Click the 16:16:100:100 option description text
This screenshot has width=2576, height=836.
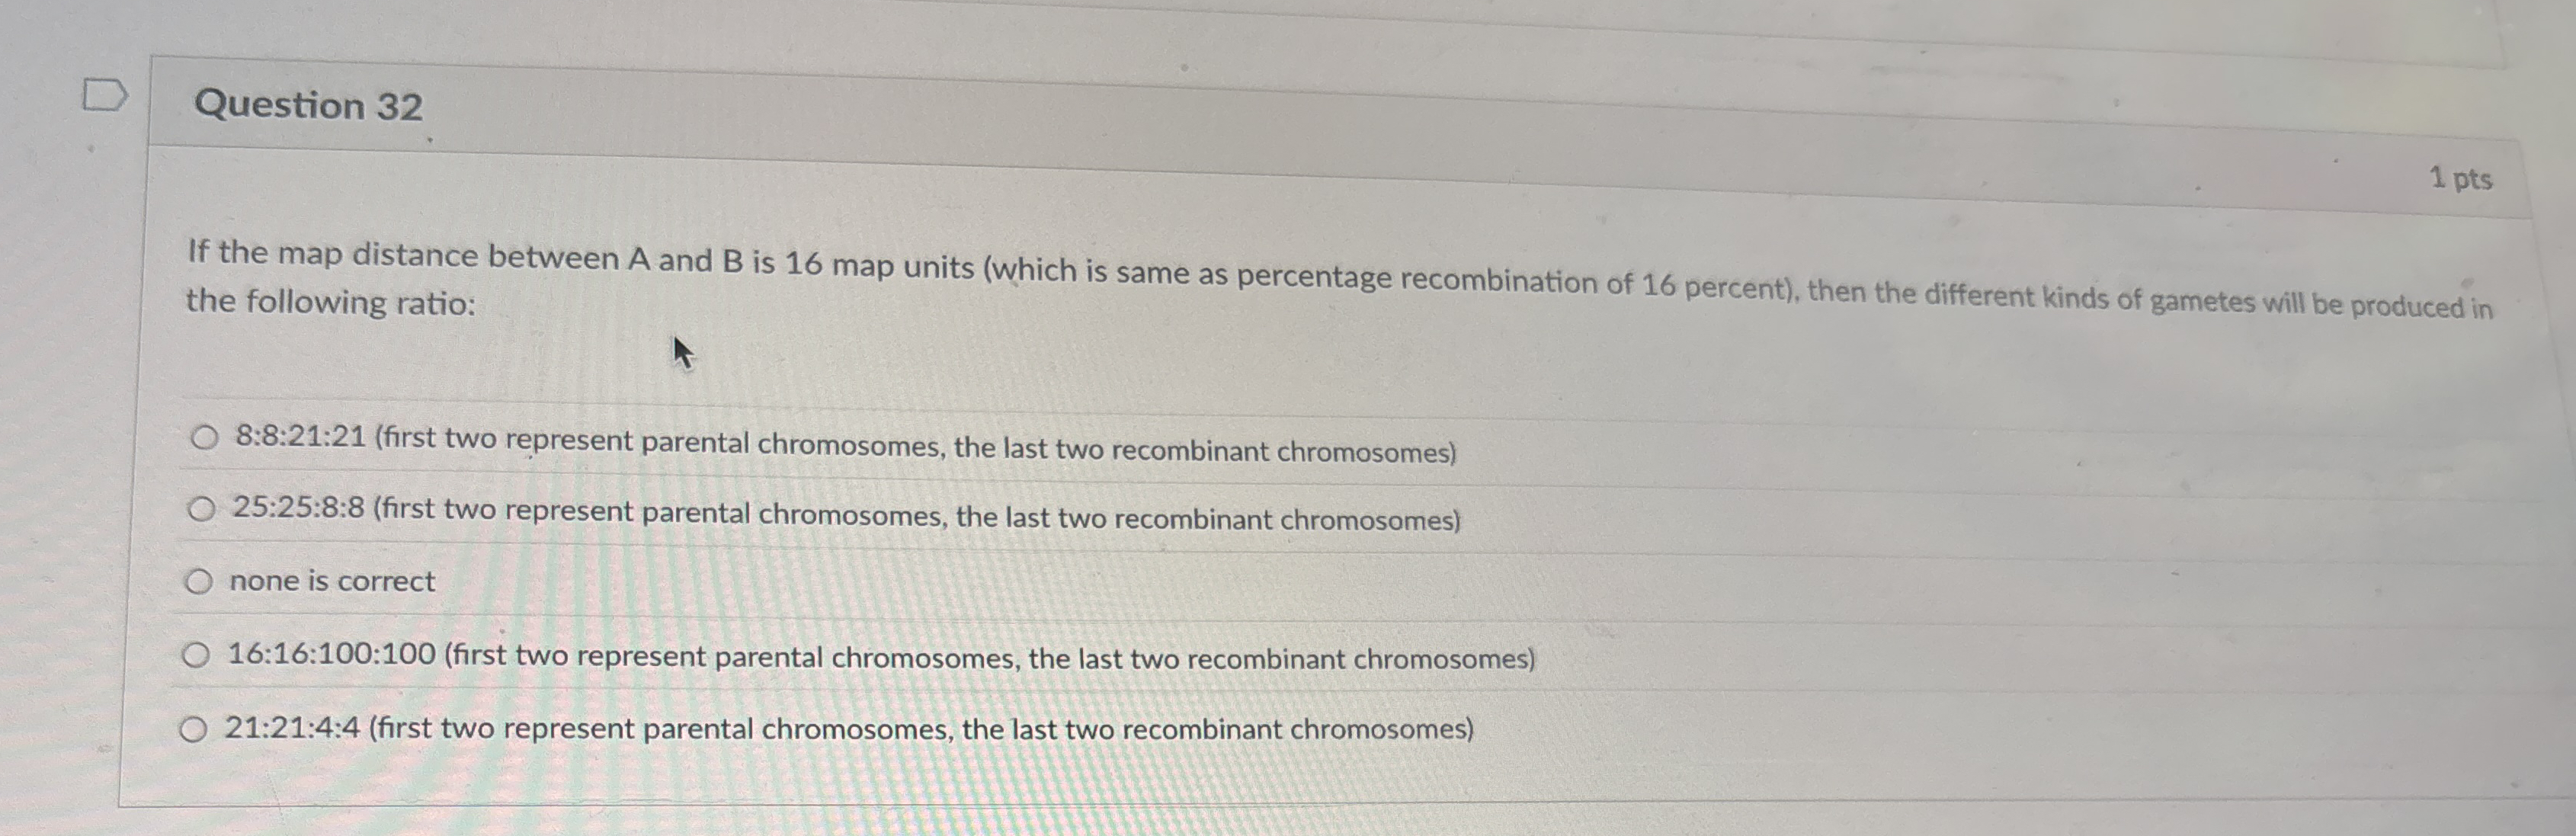click(880, 657)
